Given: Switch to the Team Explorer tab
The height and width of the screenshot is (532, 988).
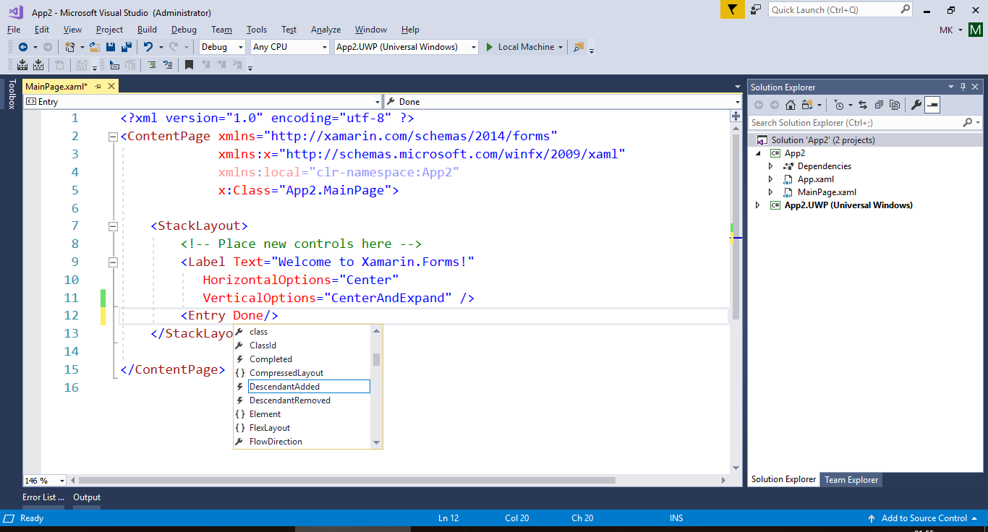Looking at the screenshot, I should pos(851,479).
